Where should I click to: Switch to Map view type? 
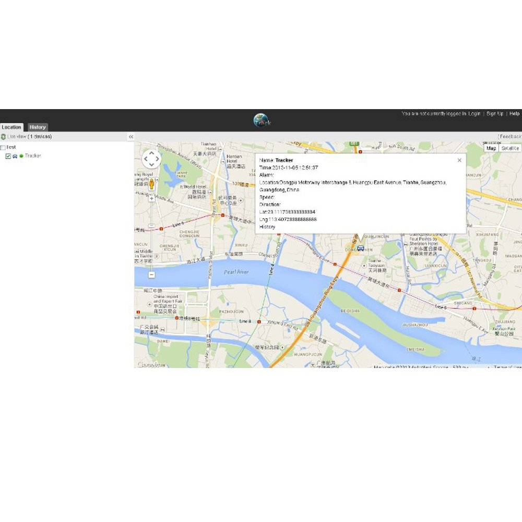pos(491,148)
